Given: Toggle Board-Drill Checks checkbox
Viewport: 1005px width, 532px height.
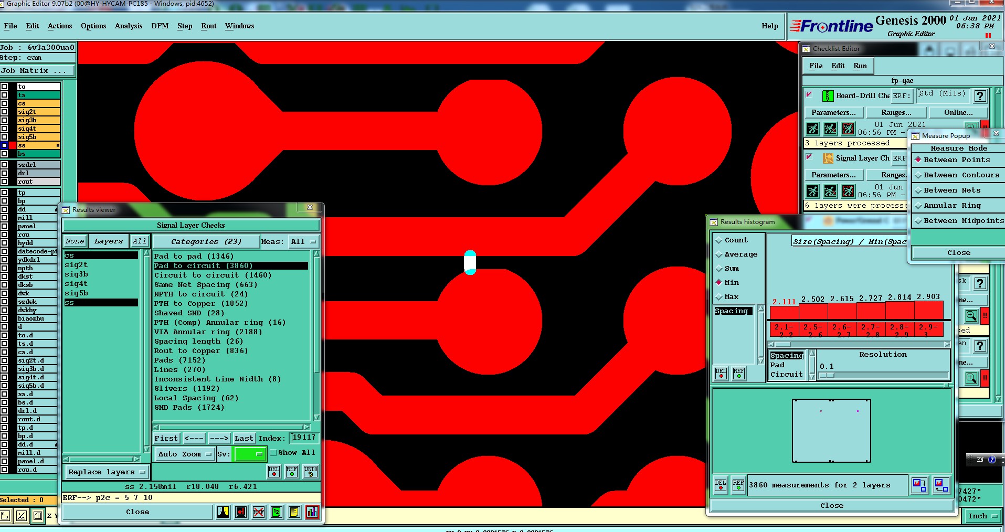Looking at the screenshot, I should (x=809, y=95).
